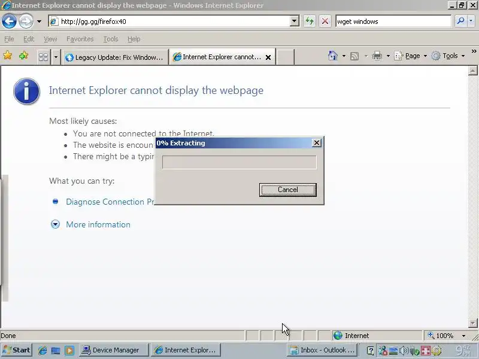Viewport: 479px width, 359px height.
Task: Expand More information section arrow
Action: pos(55,224)
